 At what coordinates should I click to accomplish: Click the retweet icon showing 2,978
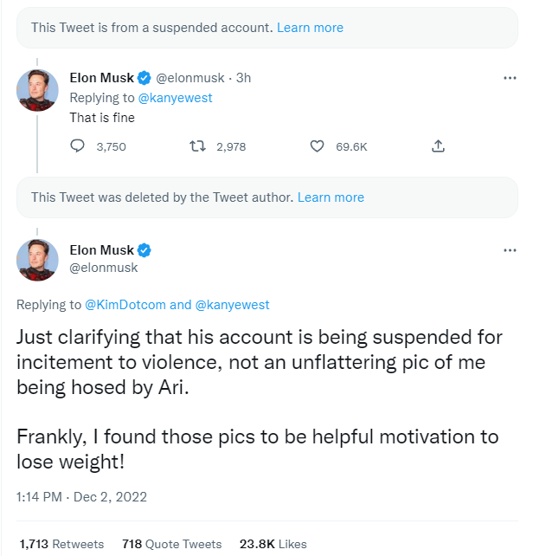pos(196,146)
